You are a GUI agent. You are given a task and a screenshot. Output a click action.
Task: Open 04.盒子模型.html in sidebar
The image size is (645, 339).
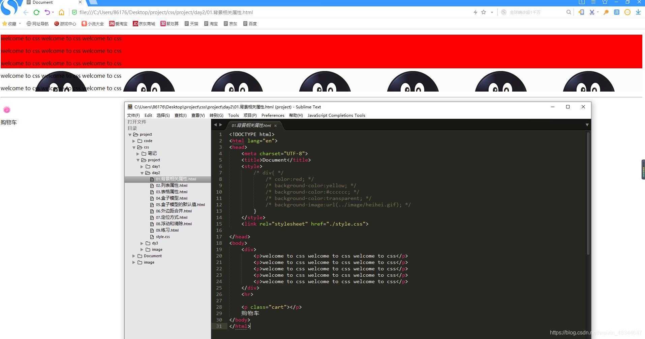(x=172, y=198)
